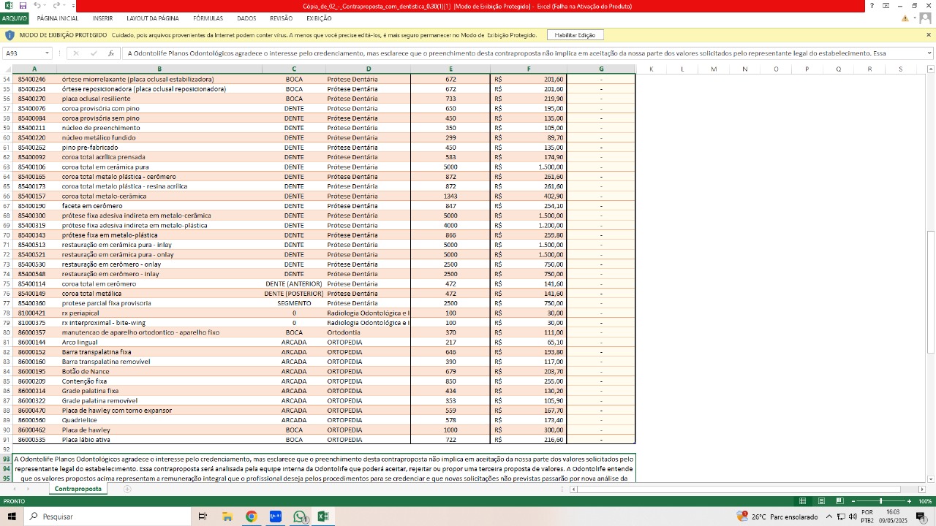Select the Contraproposta sheet tab
The image size is (936, 526).
point(78,489)
